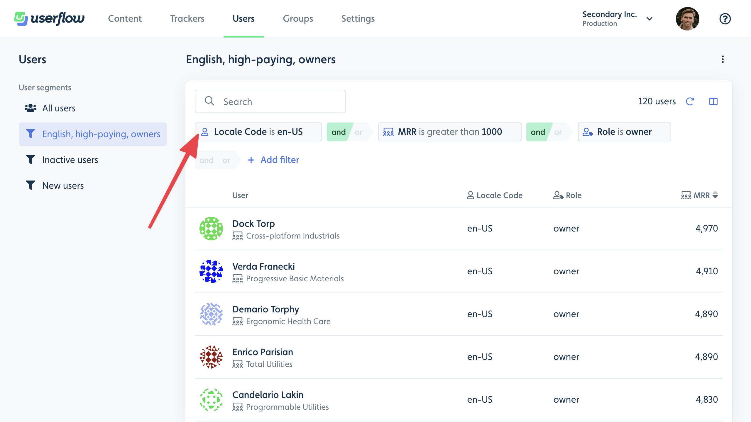This screenshot has width=751, height=422.
Task: Click the search magnifier icon
Action: tap(209, 101)
